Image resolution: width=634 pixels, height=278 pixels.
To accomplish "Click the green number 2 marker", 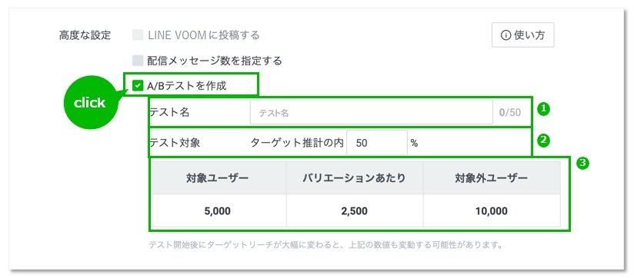I will [544, 140].
